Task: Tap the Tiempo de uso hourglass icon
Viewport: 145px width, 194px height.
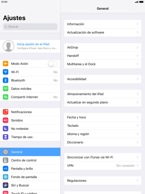Action: point(6,137)
